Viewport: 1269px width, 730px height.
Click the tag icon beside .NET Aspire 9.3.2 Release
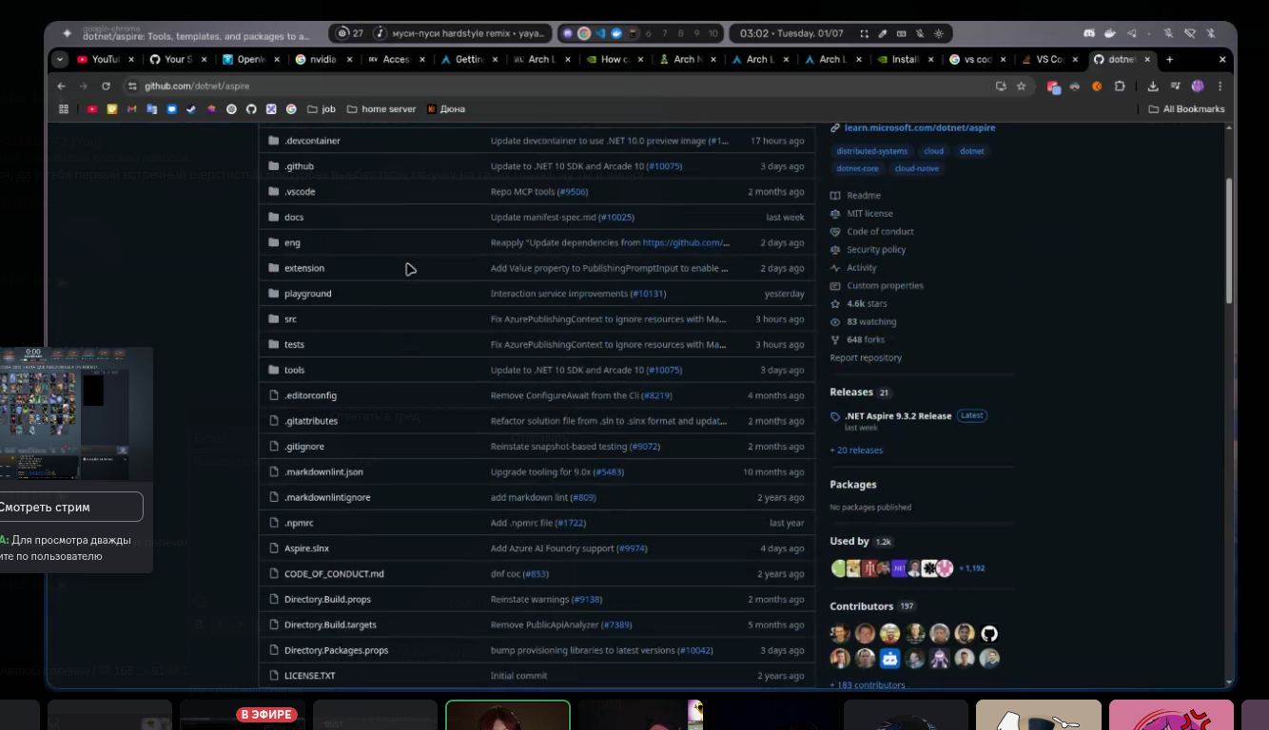point(835,416)
